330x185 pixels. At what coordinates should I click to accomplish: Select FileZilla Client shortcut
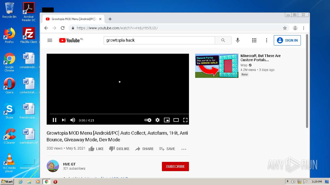pyautogui.click(x=29, y=35)
